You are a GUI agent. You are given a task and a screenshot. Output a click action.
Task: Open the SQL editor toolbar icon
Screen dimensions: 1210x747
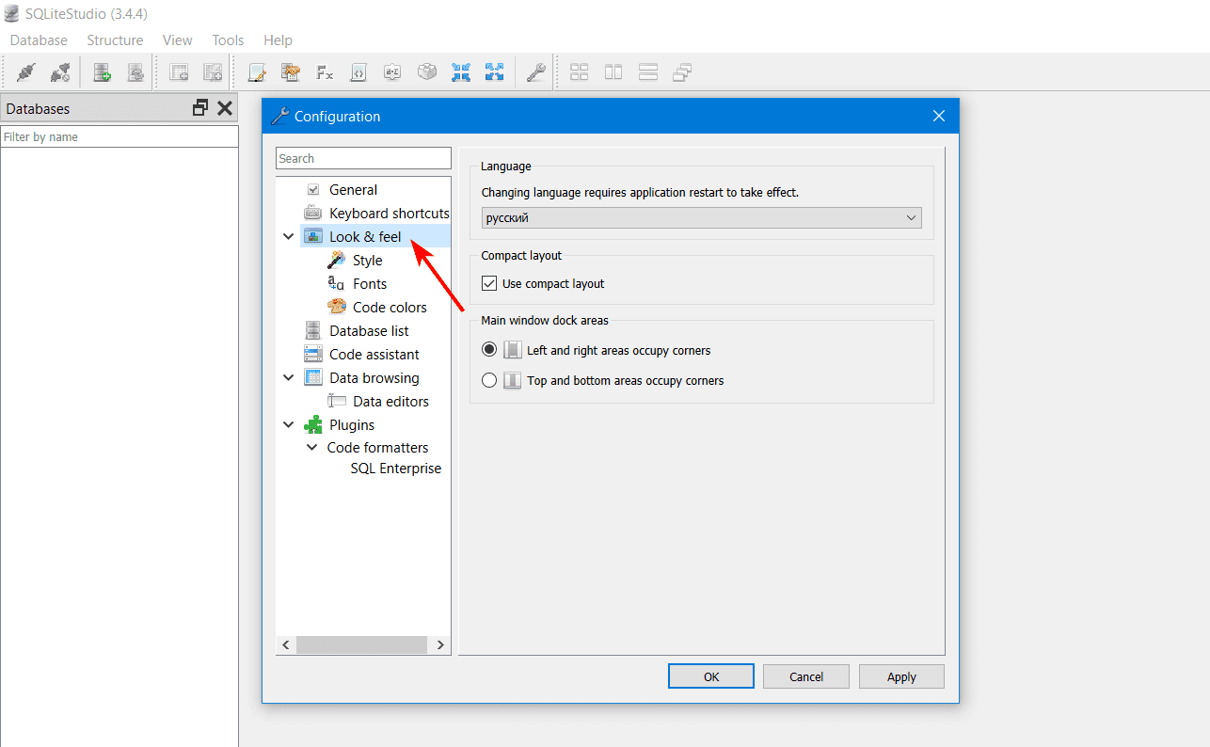coord(257,72)
